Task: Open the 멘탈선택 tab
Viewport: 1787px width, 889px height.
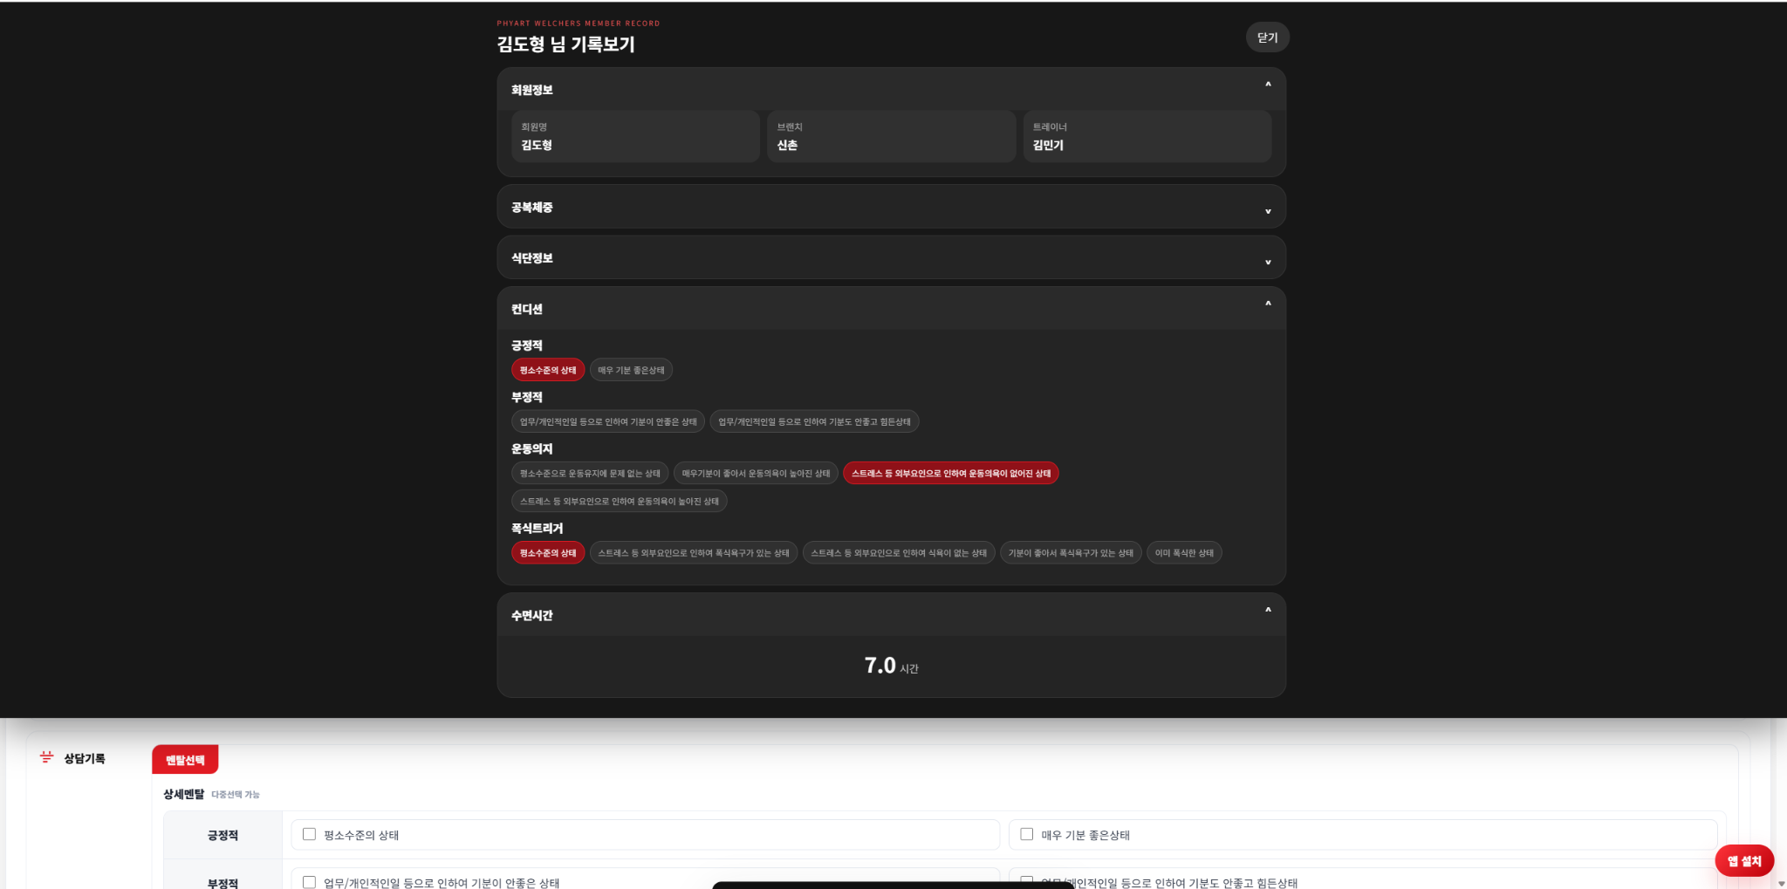Action: (x=185, y=760)
